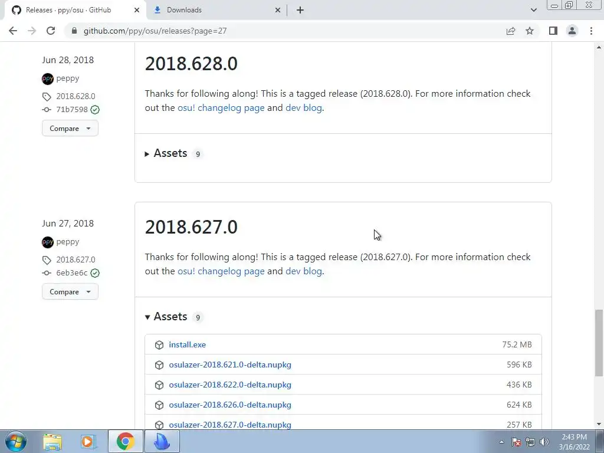Screen dimensions: 604x453
Task: Expand Assets for release 2018.628.0
Action: (173, 153)
